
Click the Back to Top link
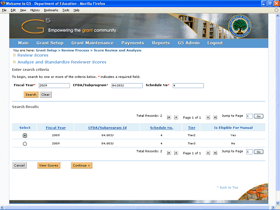tap(227, 187)
